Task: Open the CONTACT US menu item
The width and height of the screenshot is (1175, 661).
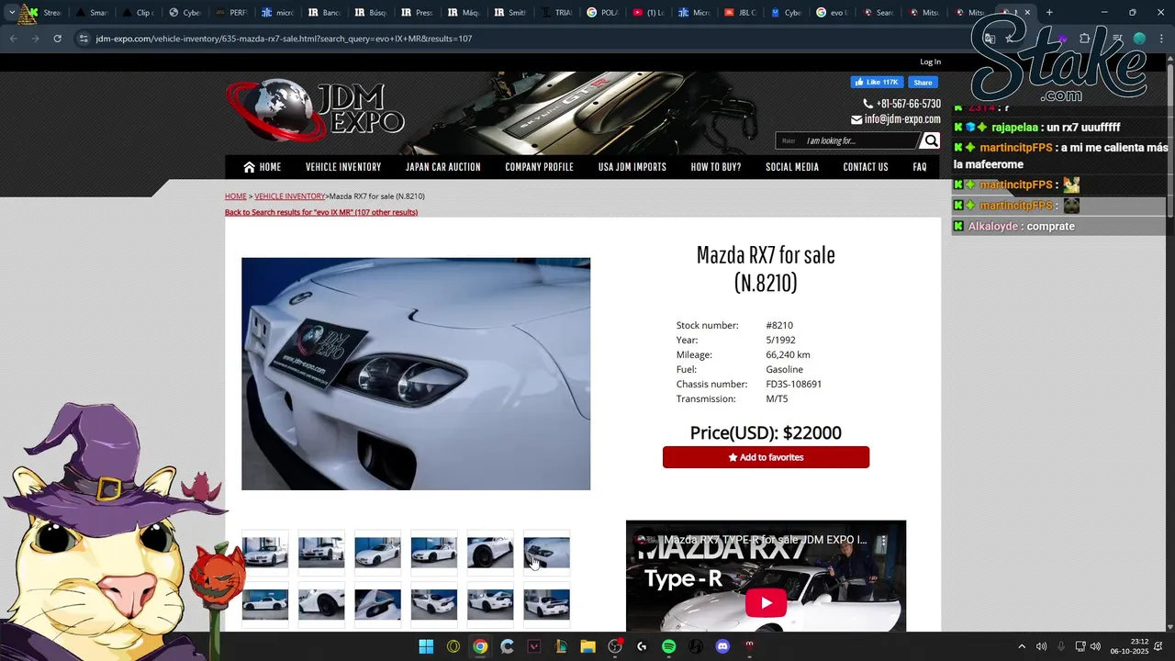Action: [866, 167]
